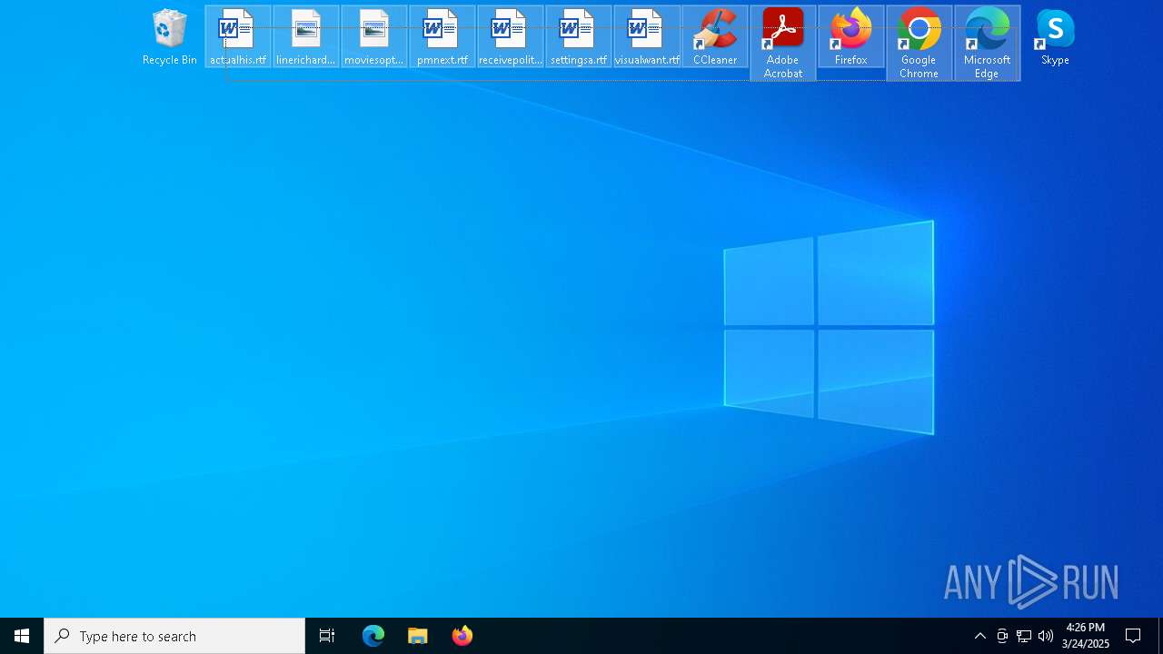Select the Skype desktop shortcut

pyautogui.click(x=1056, y=37)
